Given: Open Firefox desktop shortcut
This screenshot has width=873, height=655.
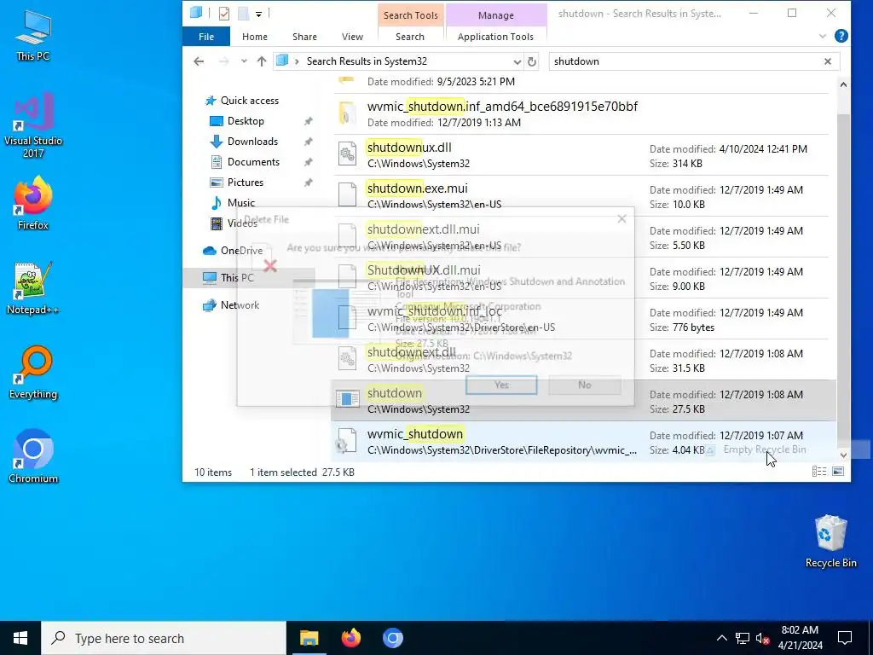Looking at the screenshot, I should click(x=33, y=203).
